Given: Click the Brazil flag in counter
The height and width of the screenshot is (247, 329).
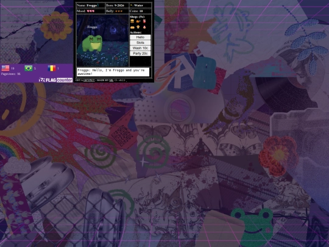Looking at the screenshot, I should 28,68.
